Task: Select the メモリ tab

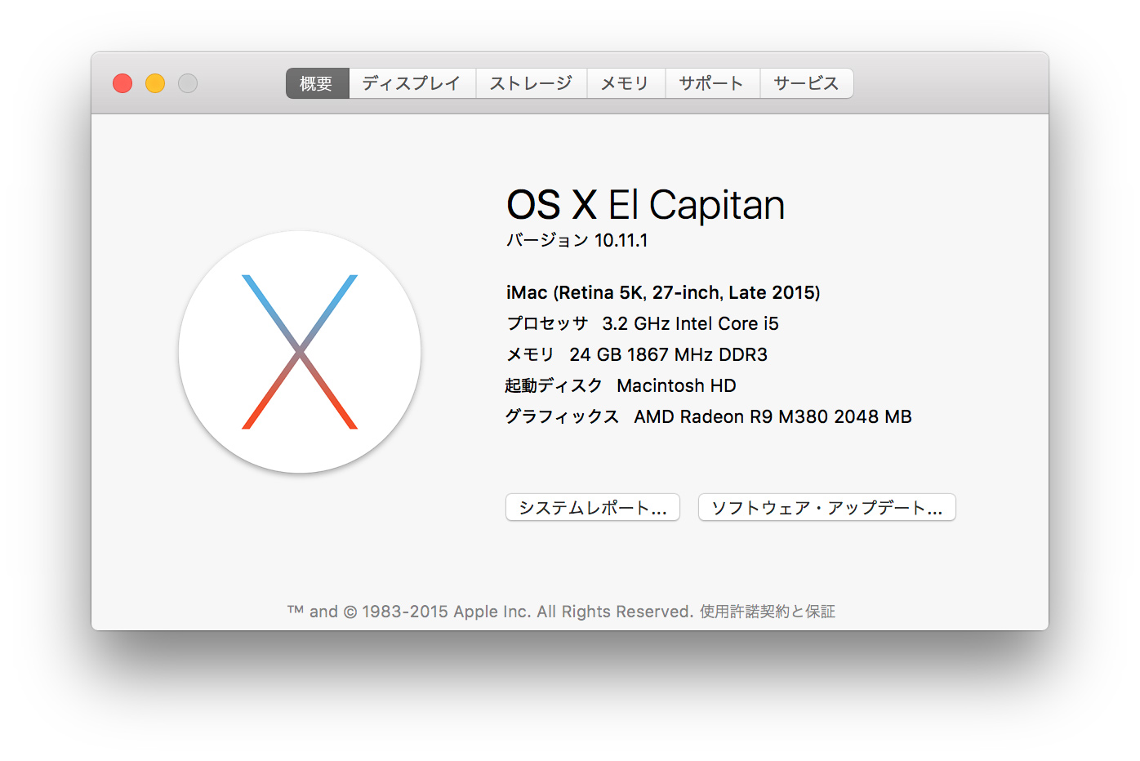Action: point(626,82)
